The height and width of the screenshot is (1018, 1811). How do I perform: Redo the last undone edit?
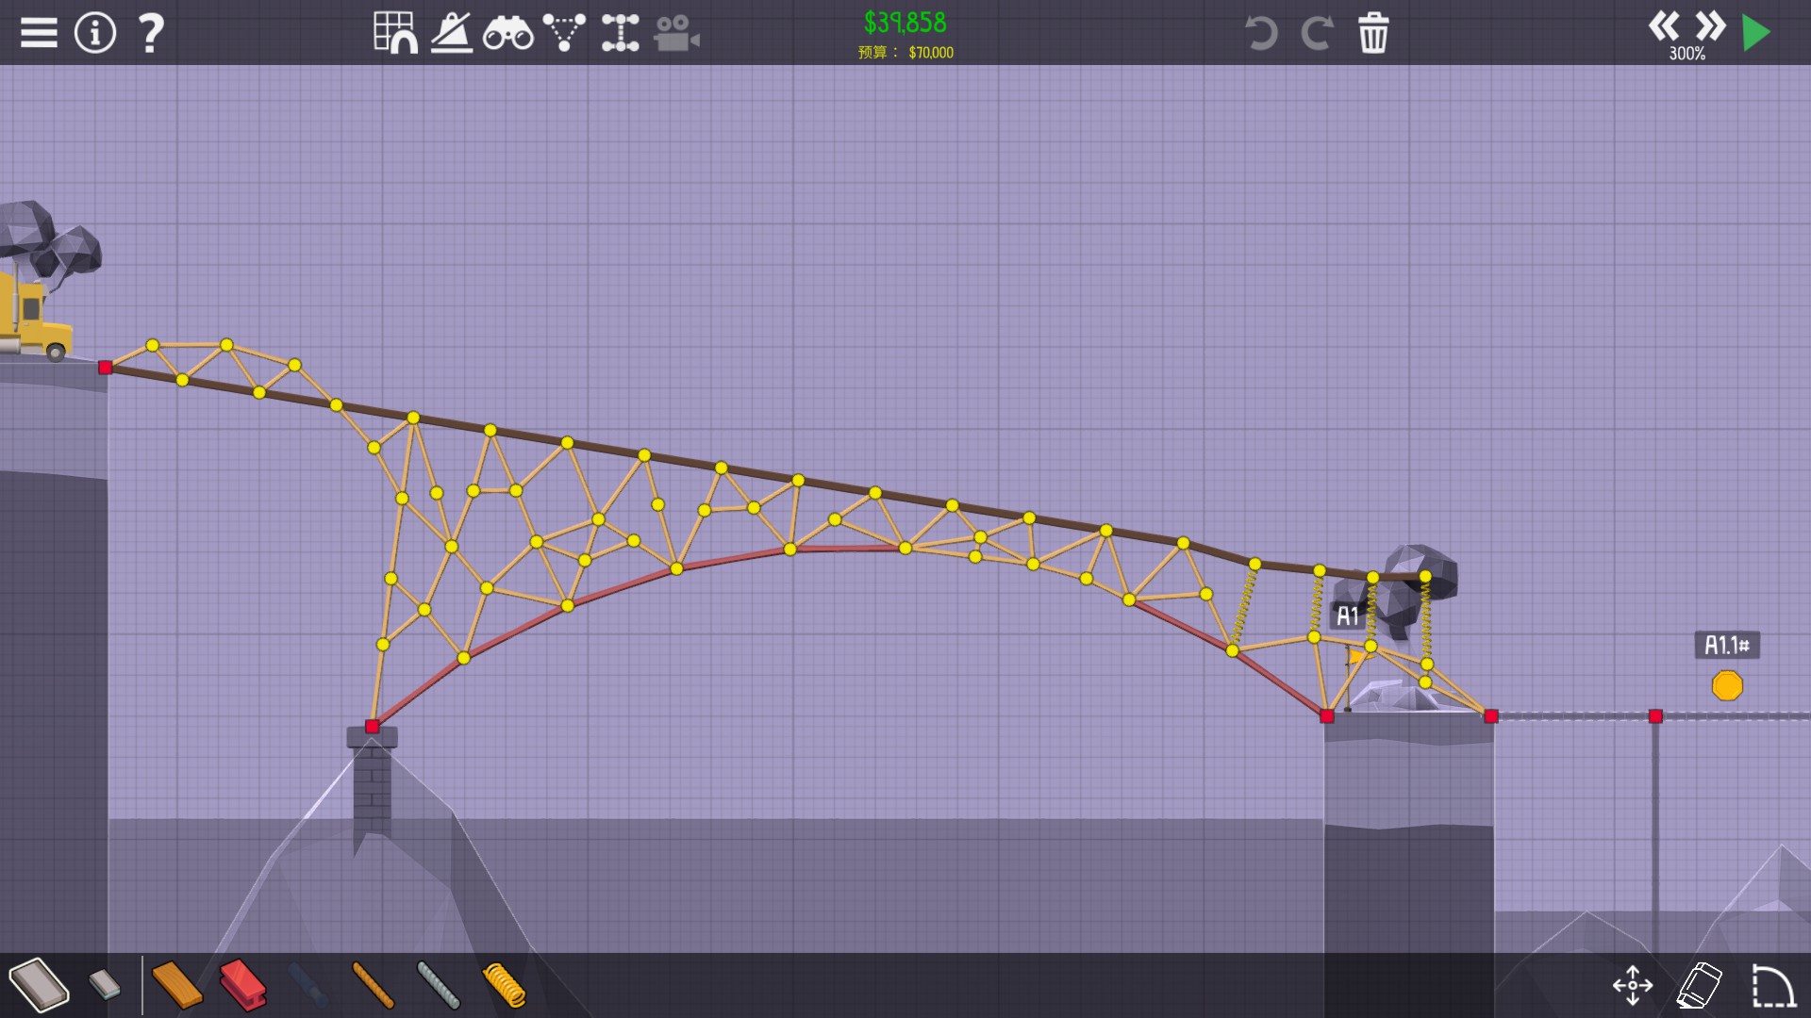point(1317,33)
